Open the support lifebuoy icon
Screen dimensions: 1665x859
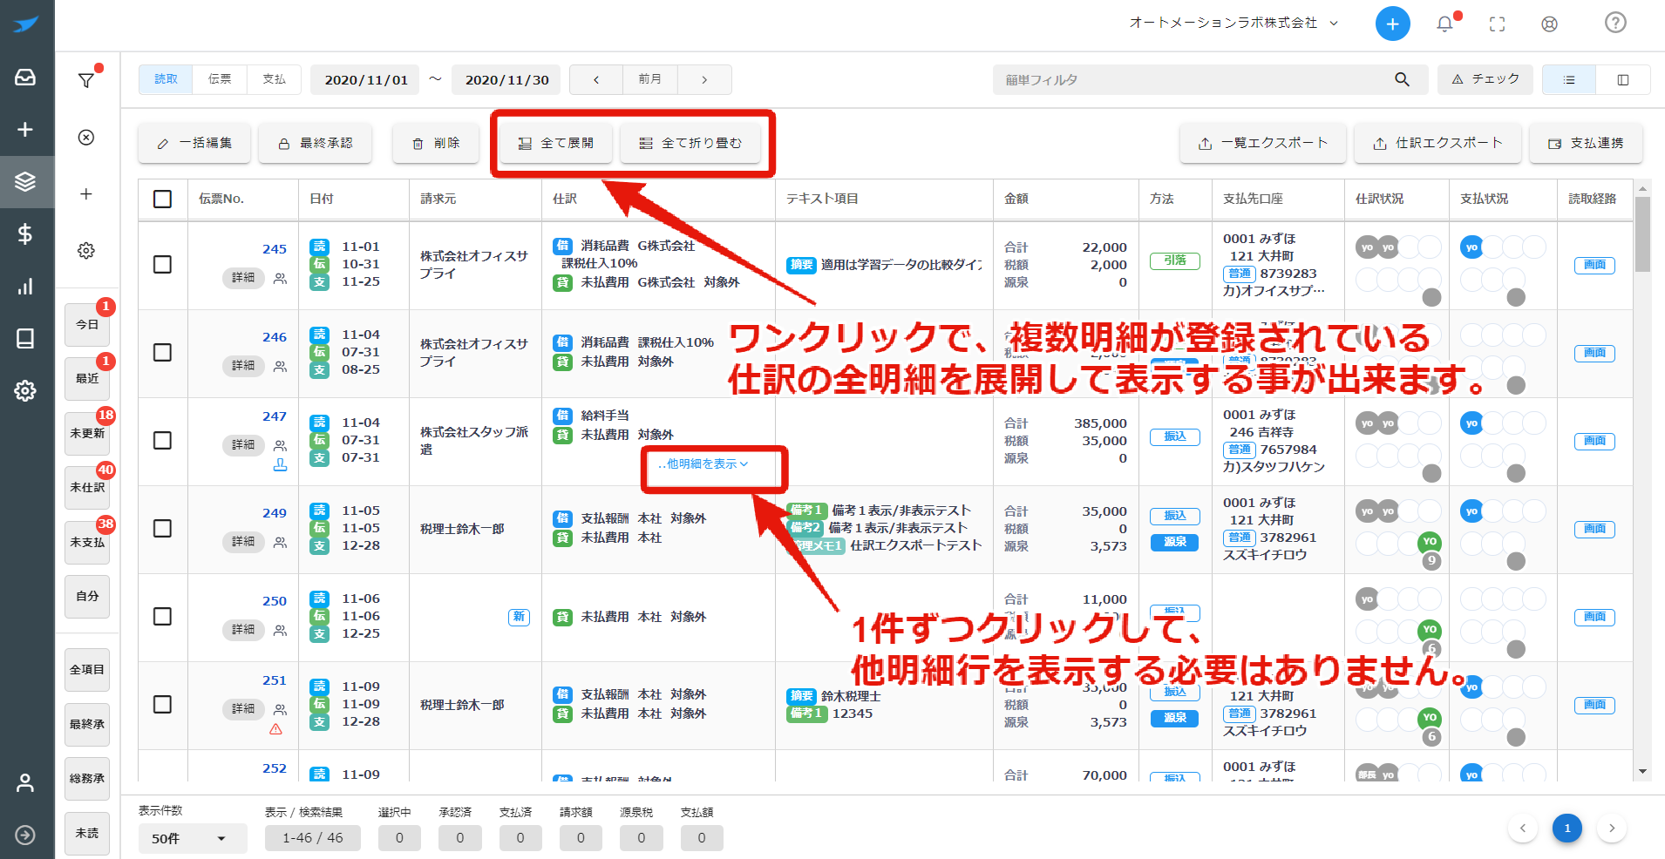1549,24
